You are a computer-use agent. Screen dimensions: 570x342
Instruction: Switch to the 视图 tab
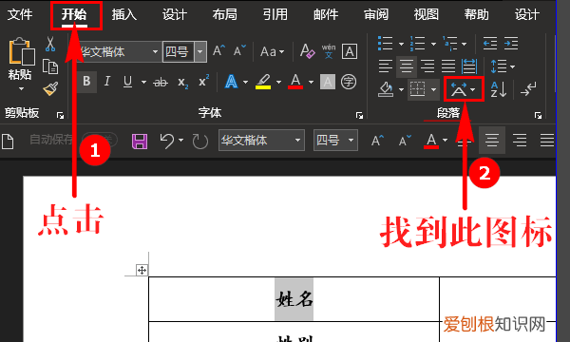pos(427,14)
